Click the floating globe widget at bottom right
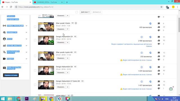180x101 pixels. point(171,89)
